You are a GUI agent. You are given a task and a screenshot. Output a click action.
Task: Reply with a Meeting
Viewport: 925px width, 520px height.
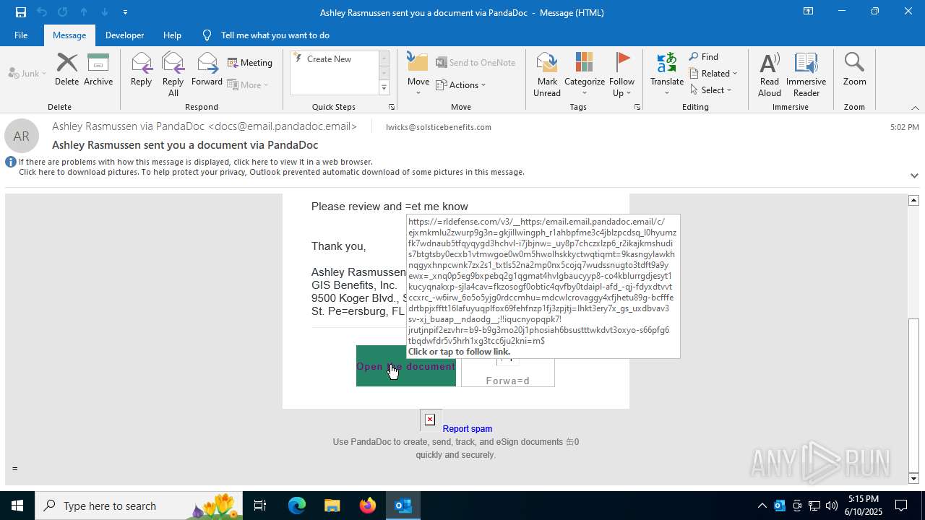pos(250,63)
